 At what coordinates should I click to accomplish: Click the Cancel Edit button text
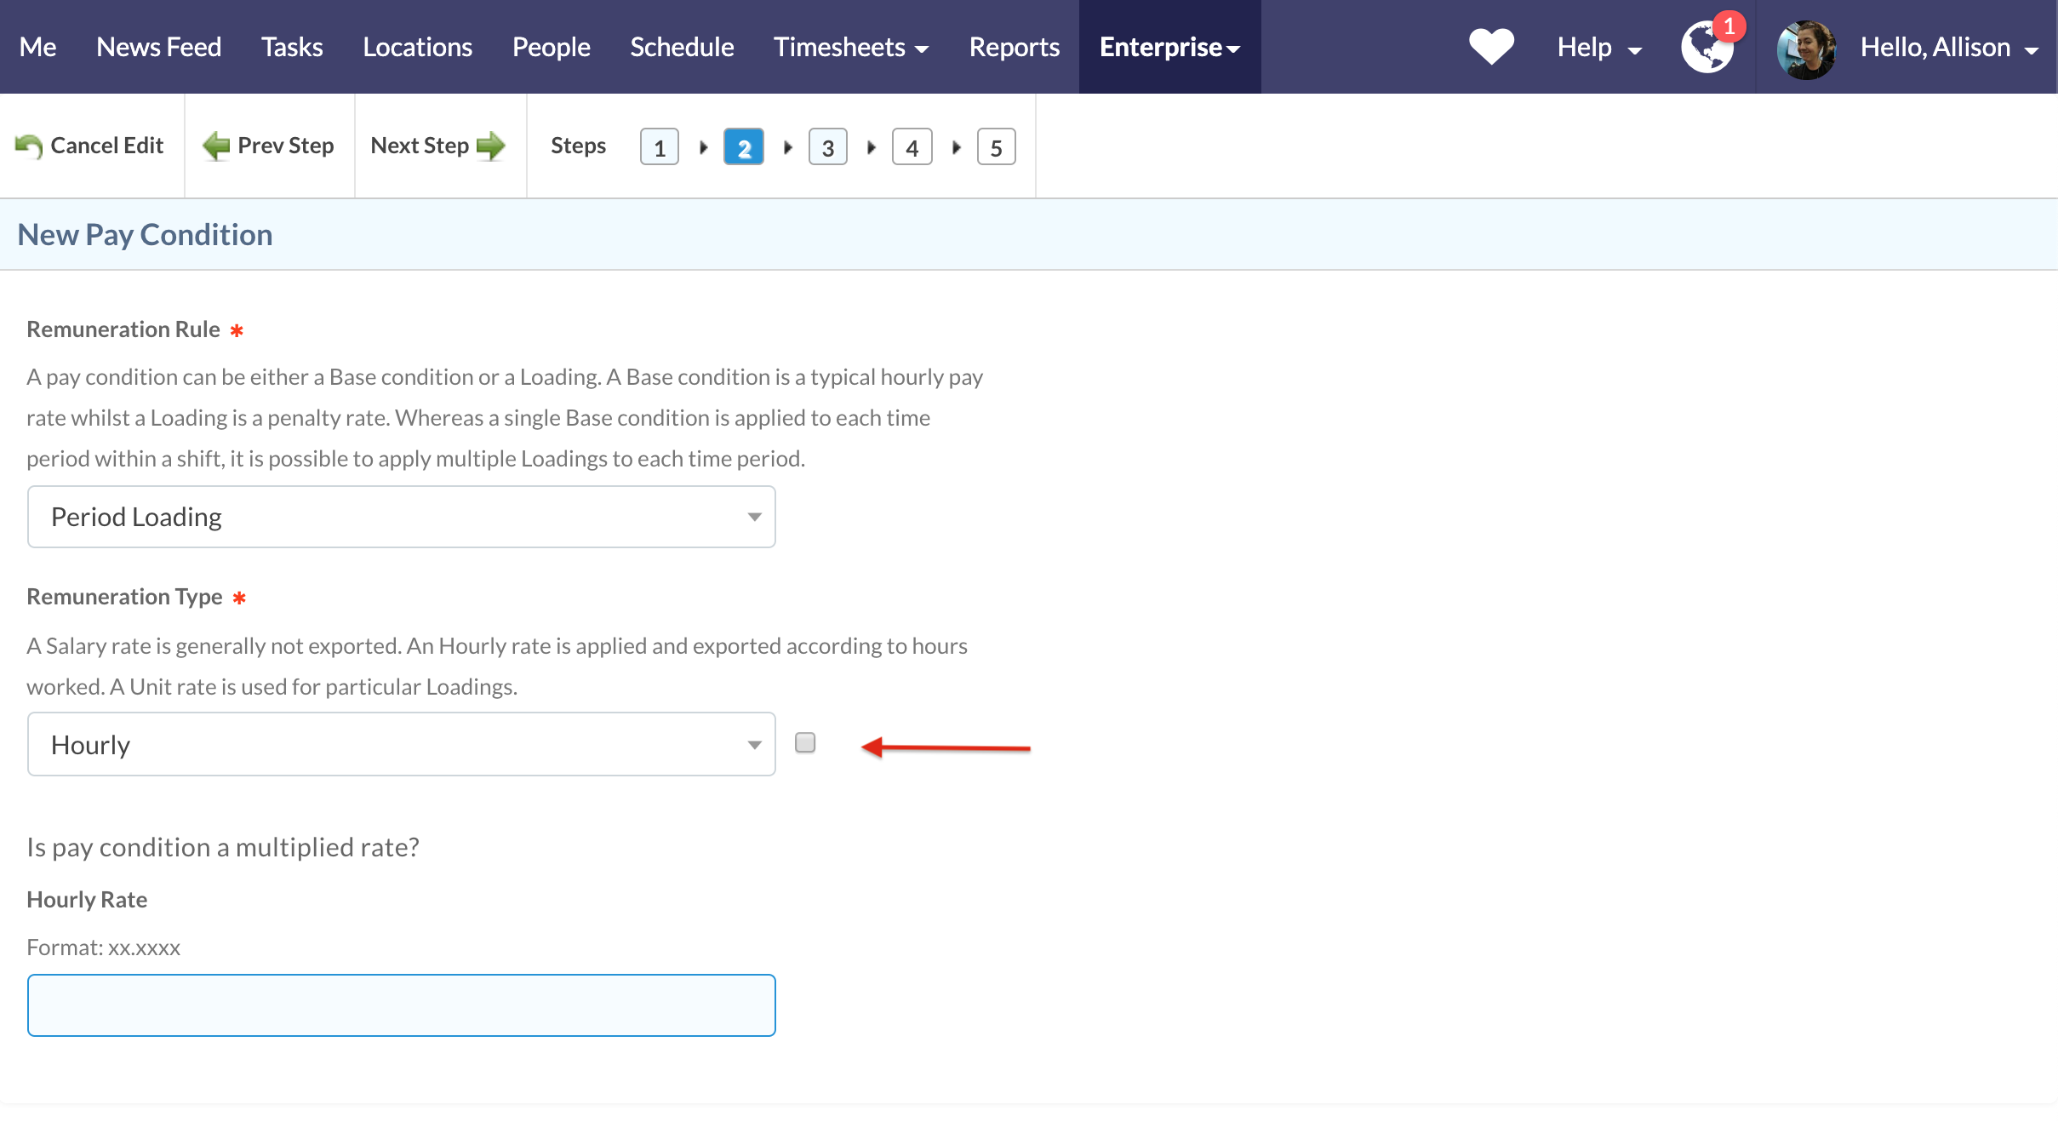tap(106, 146)
